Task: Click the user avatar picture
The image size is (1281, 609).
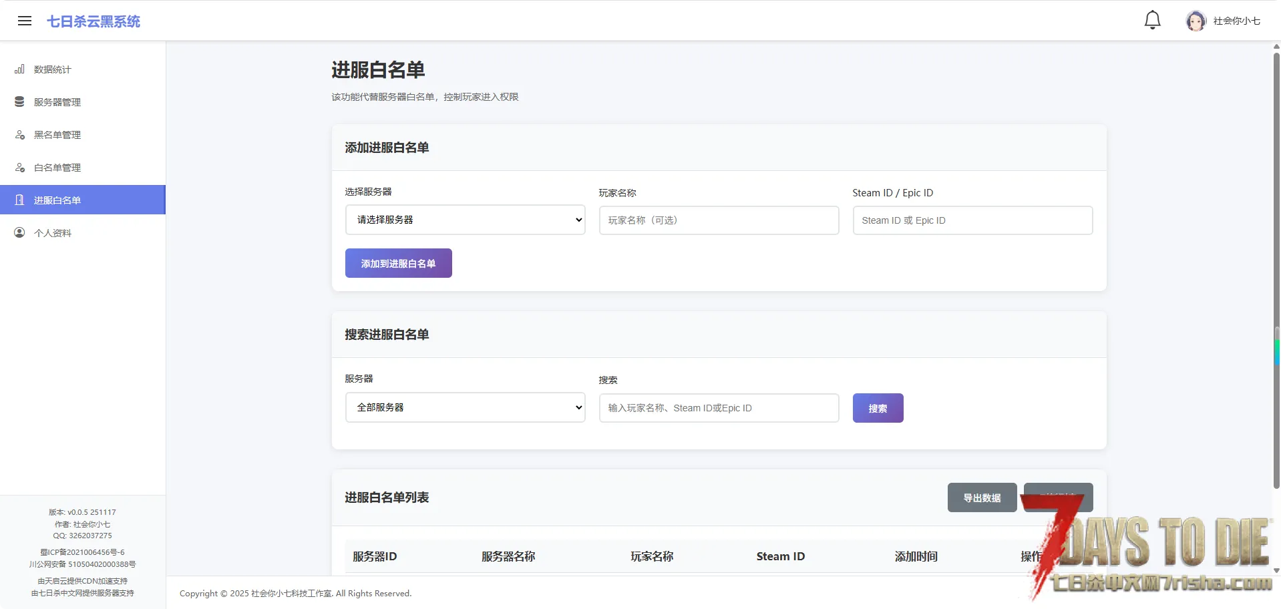Action: 1195,21
